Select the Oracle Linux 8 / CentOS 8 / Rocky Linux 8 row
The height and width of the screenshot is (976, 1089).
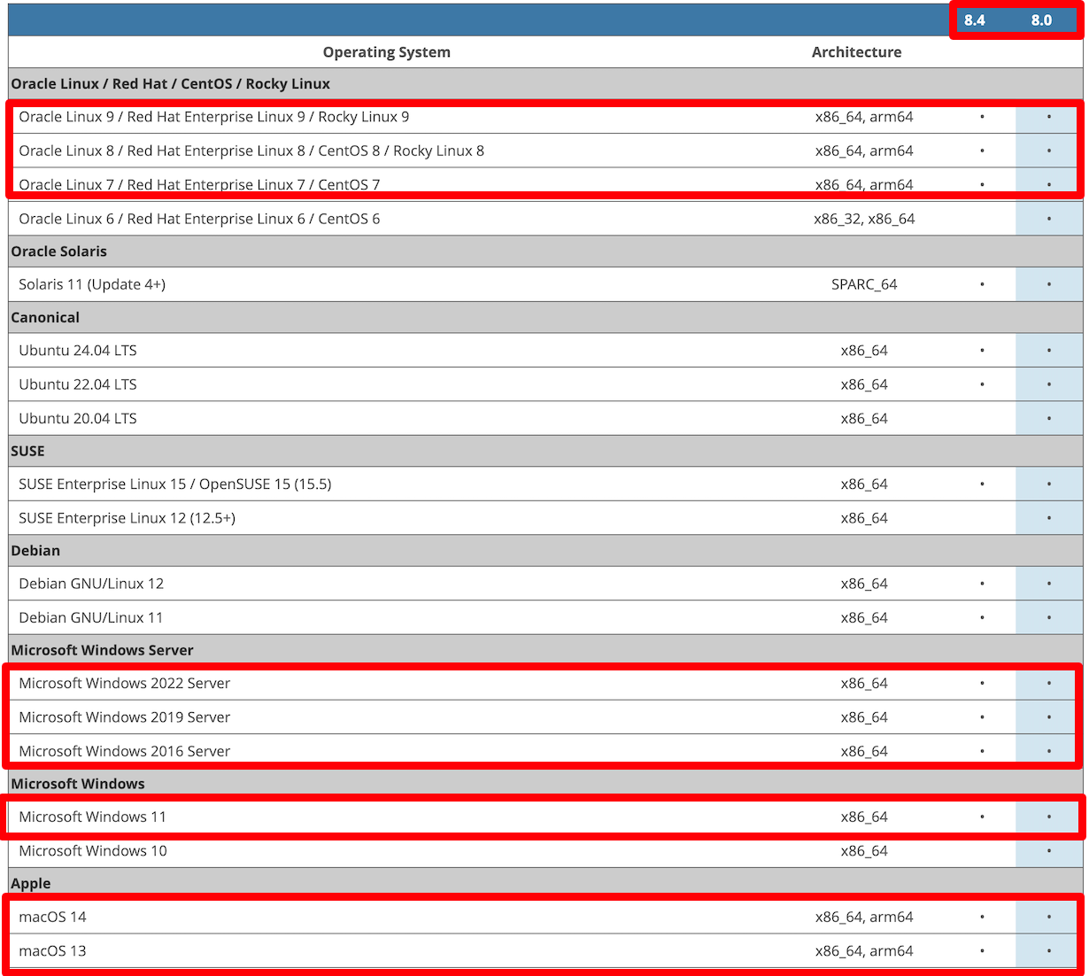[x=545, y=151]
